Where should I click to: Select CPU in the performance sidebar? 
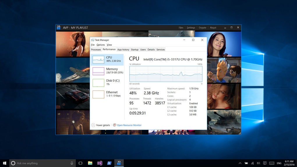[x=107, y=60]
